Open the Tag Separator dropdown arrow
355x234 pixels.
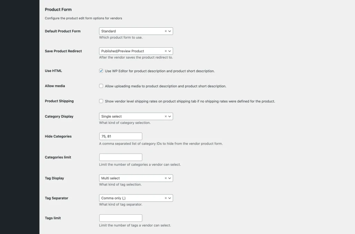(170, 198)
